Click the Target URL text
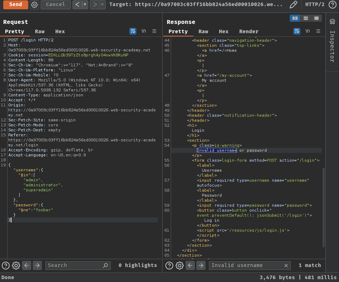The width and height of the screenshot is (339, 282). (196, 5)
